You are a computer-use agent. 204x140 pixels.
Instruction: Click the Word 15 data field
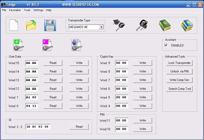pyautogui.click(x=32, y=63)
